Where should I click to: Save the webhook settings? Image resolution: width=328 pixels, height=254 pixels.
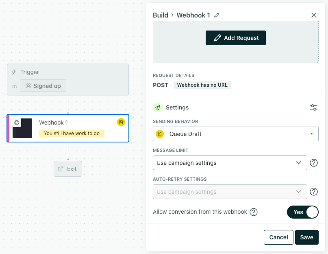point(307,237)
